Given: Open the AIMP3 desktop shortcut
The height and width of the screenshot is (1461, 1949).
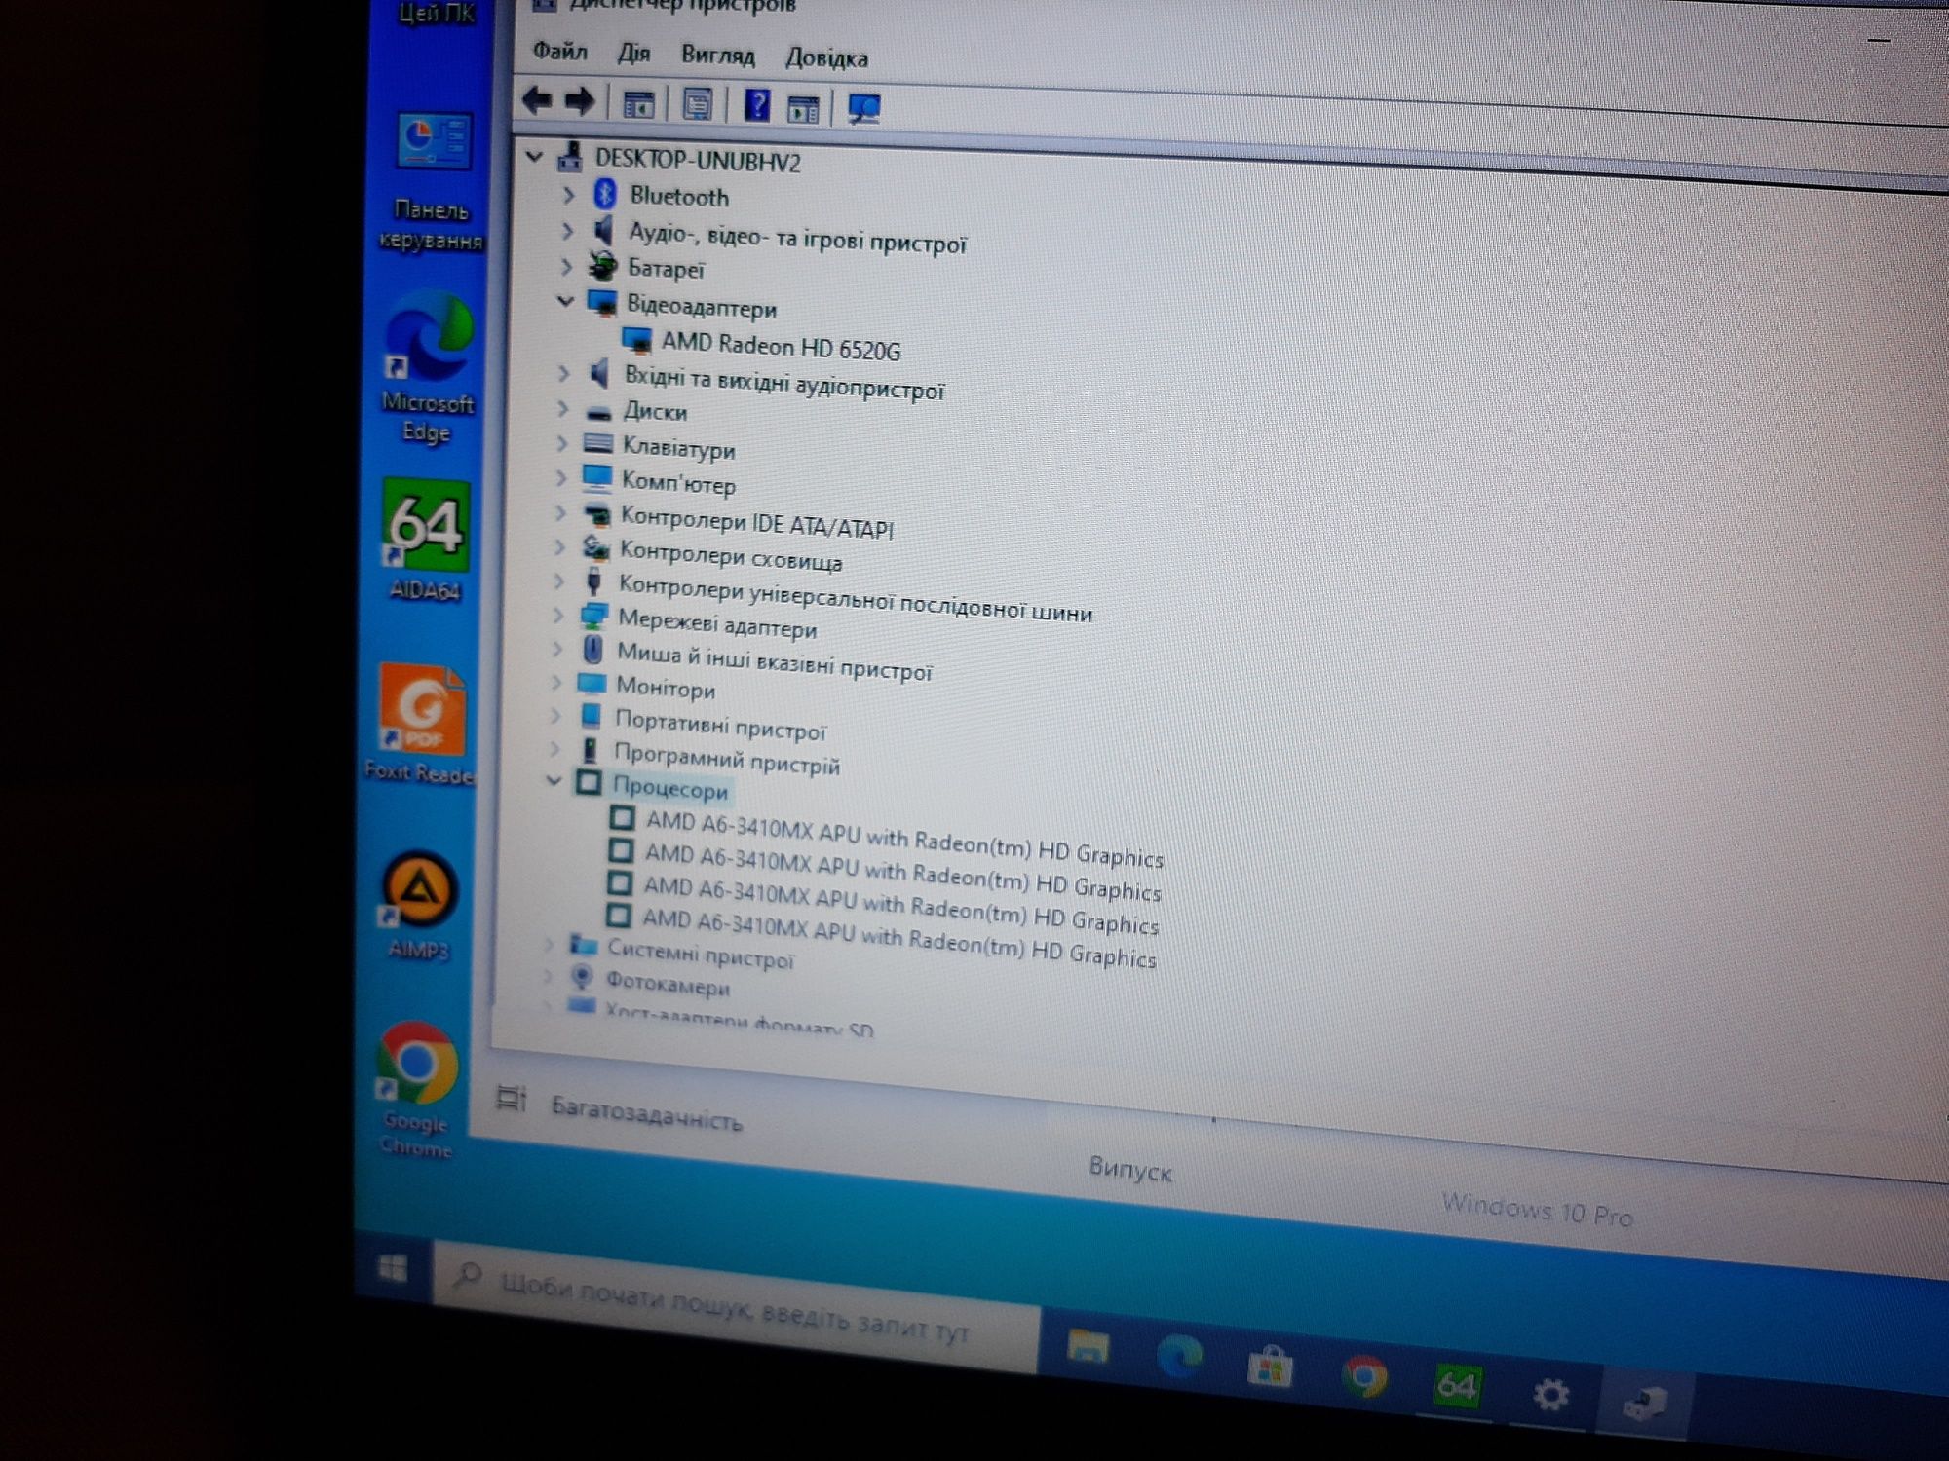Looking at the screenshot, I should click(419, 906).
